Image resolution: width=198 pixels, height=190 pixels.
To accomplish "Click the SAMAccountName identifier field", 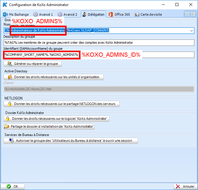I will [99, 55].
